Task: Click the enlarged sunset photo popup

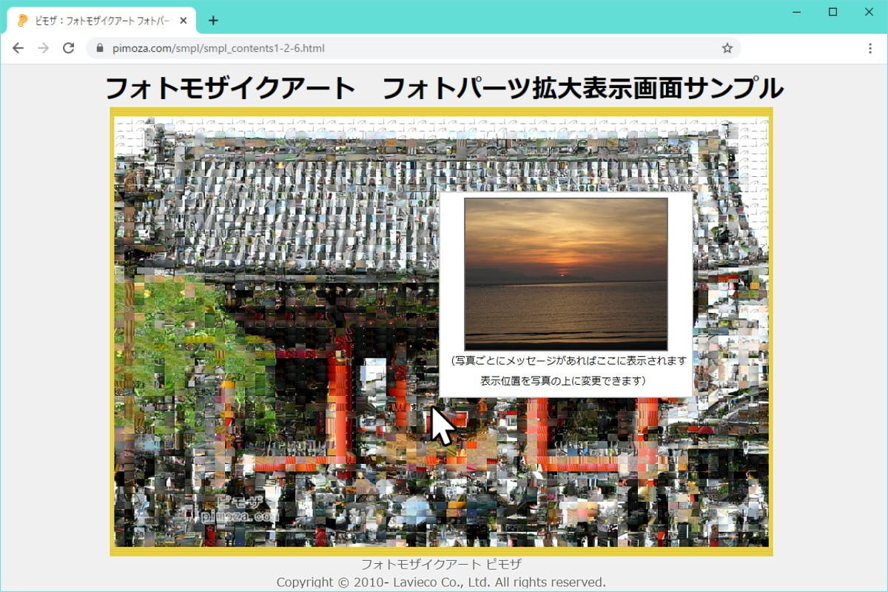Action: (x=566, y=274)
